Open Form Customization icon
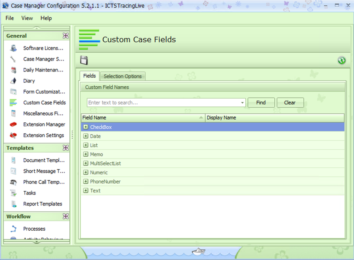The height and width of the screenshot is (260, 354). 13,92
